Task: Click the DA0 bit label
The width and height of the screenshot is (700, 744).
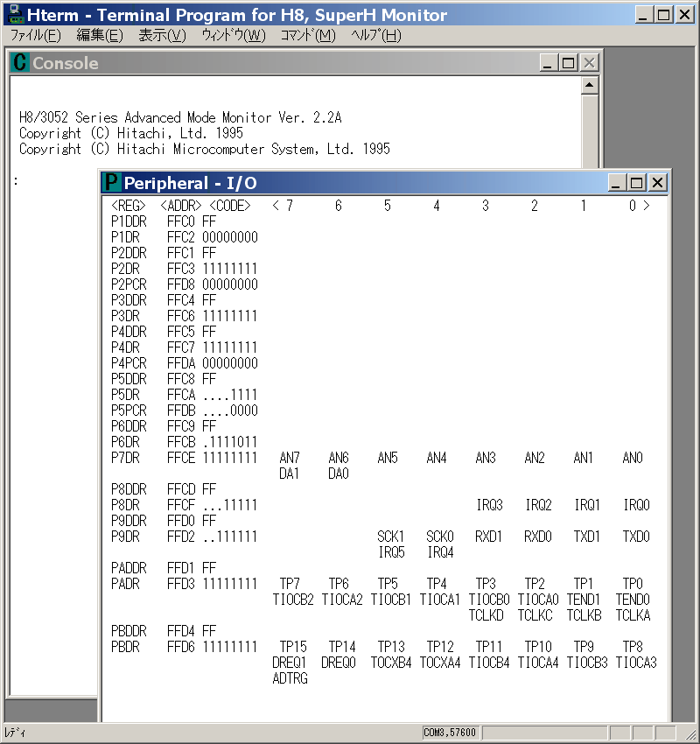Action: 338,474
